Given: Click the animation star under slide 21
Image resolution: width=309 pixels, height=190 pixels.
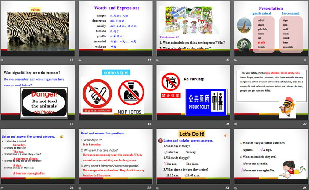Looking at the screenshot, I should [2, 188].
